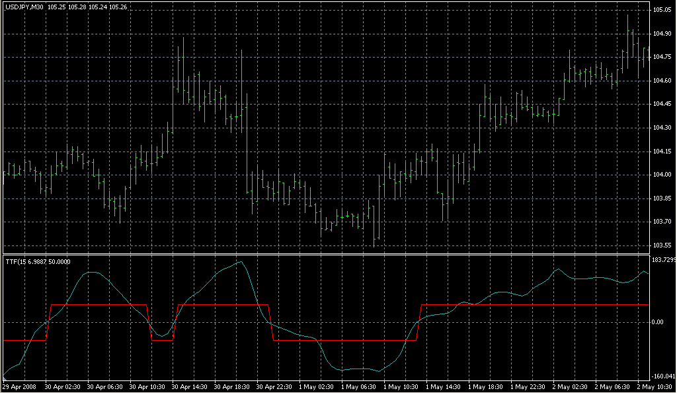Select the 29 Apr 2008 date label
Screen dimensions: 677x393
[x=19, y=386]
